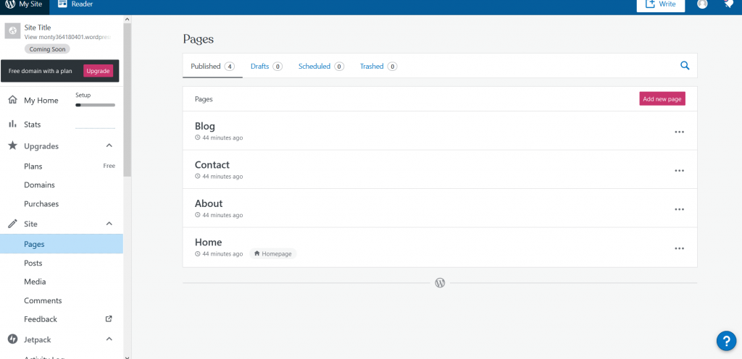
Task: Switch to the Trashed tab
Action: point(378,66)
